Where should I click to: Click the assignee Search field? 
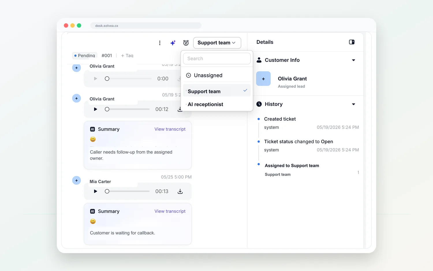pos(217,58)
